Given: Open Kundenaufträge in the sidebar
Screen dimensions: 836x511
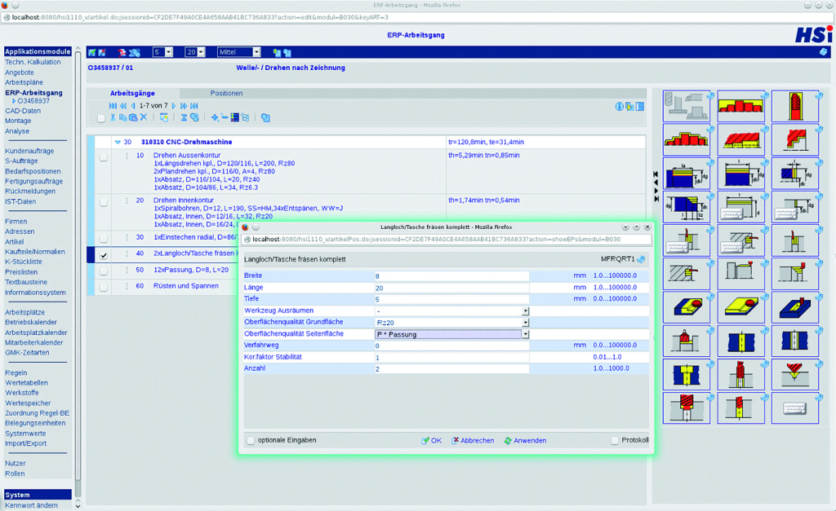Looking at the screenshot, I should [29, 151].
